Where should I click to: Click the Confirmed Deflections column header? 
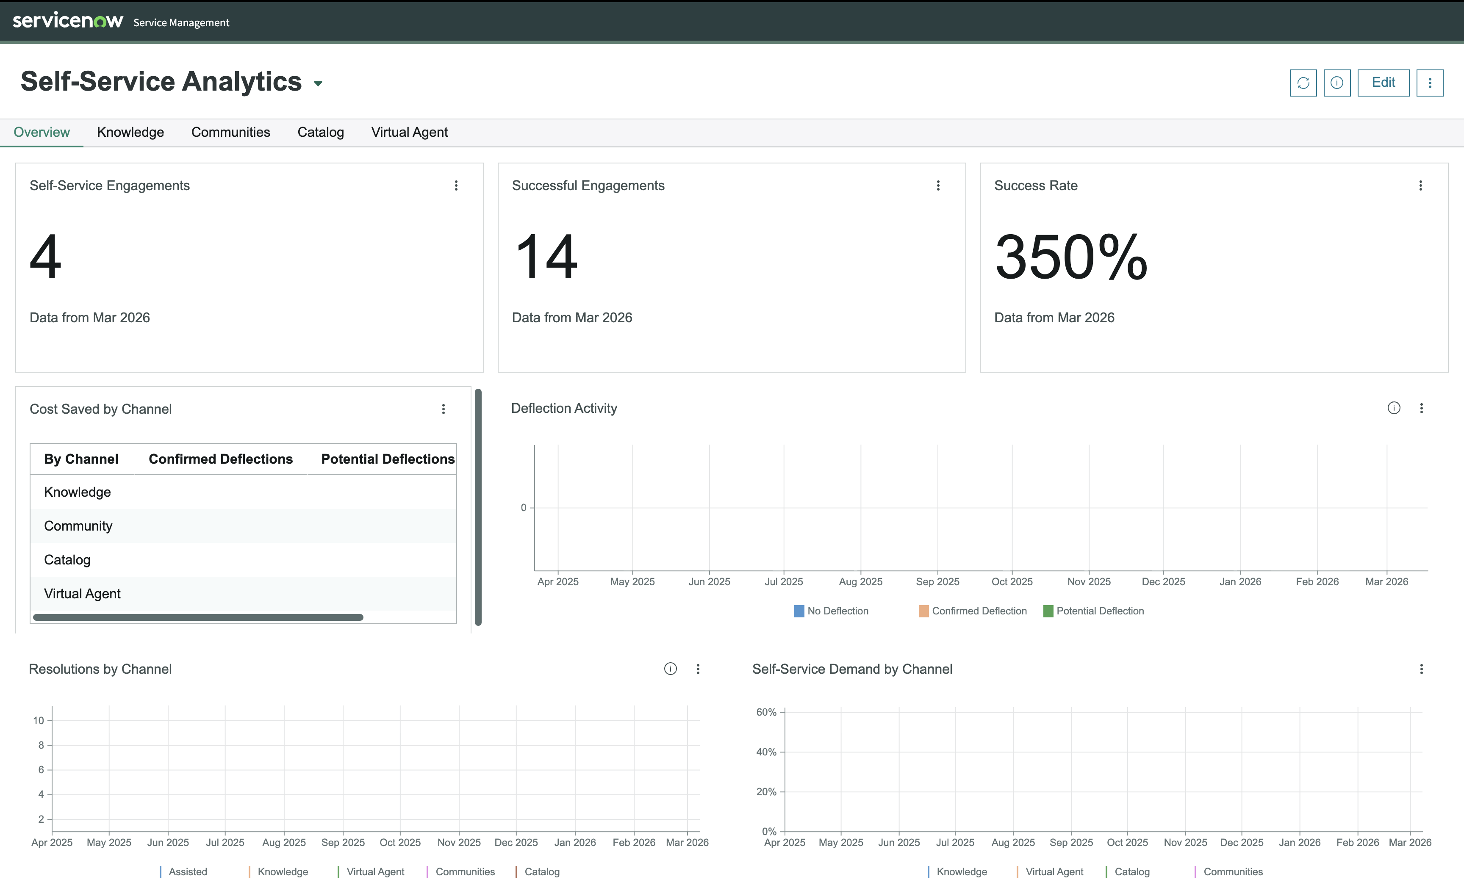coord(221,459)
